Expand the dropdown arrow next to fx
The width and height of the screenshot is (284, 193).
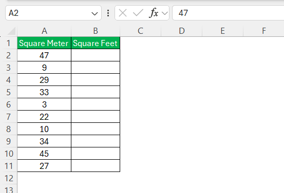[x=165, y=13]
